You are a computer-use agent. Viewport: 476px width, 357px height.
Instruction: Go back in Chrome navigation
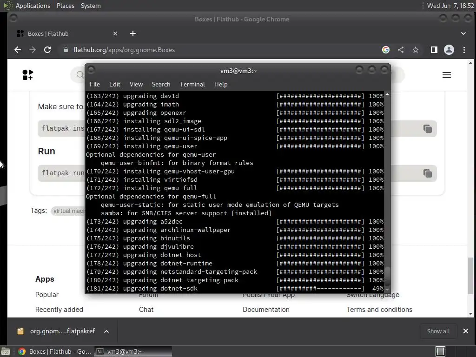click(x=18, y=50)
